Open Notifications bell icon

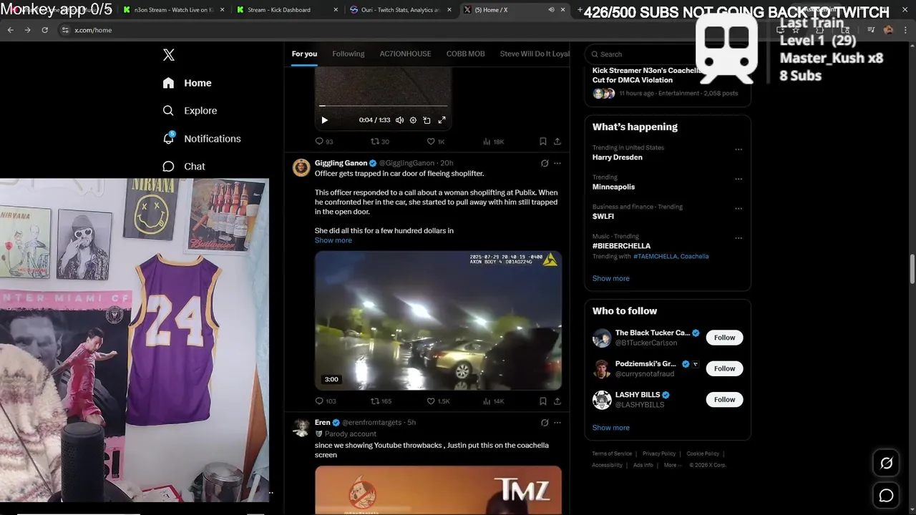point(168,138)
